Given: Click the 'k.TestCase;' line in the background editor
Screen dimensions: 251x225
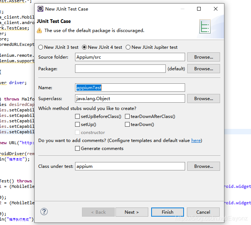Looking at the screenshot, I should point(15,28).
